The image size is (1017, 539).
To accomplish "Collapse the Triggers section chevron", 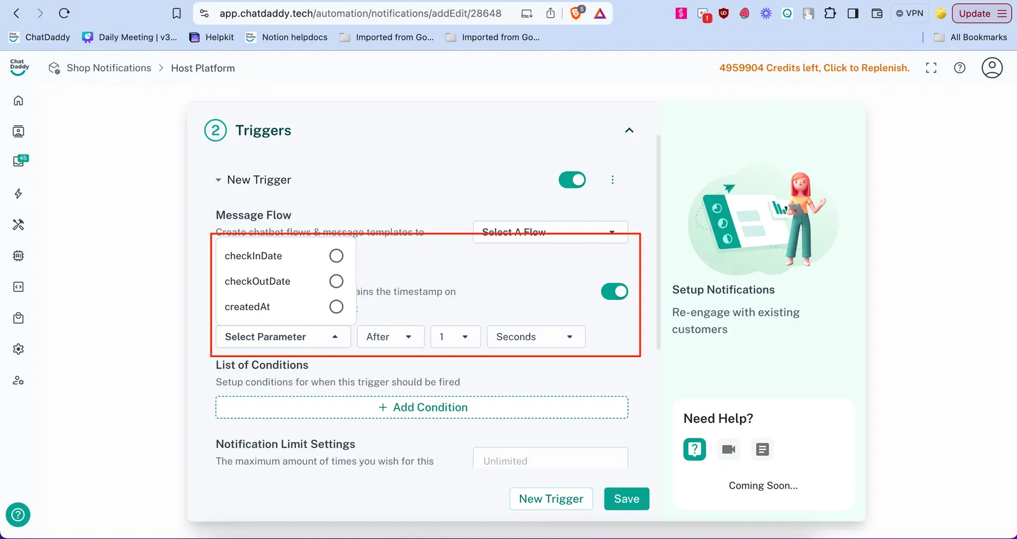I will coord(629,130).
